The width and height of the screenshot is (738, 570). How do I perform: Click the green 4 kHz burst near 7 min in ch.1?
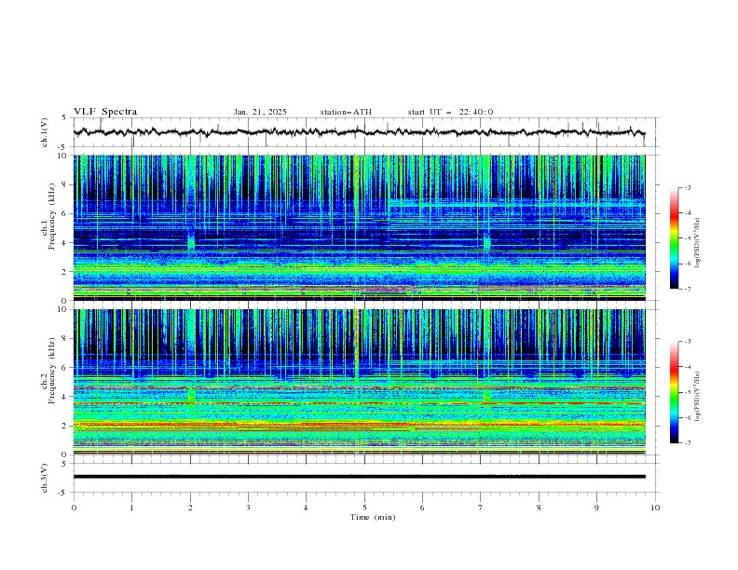(486, 242)
